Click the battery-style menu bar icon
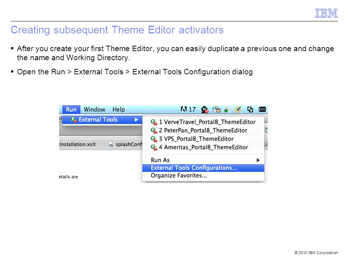This screenshot has width=348, height=261. pos(262,109)
